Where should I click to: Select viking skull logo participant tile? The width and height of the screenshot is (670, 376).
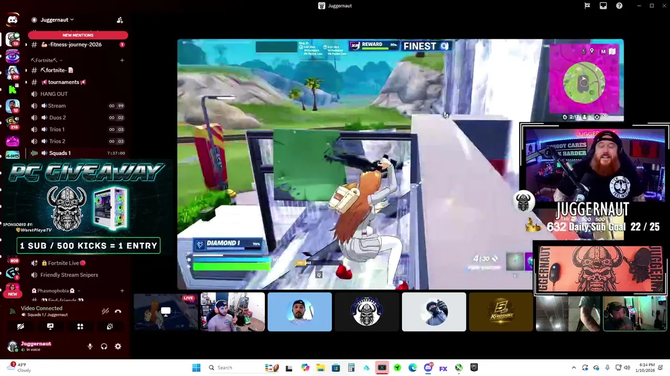point(366,312)
